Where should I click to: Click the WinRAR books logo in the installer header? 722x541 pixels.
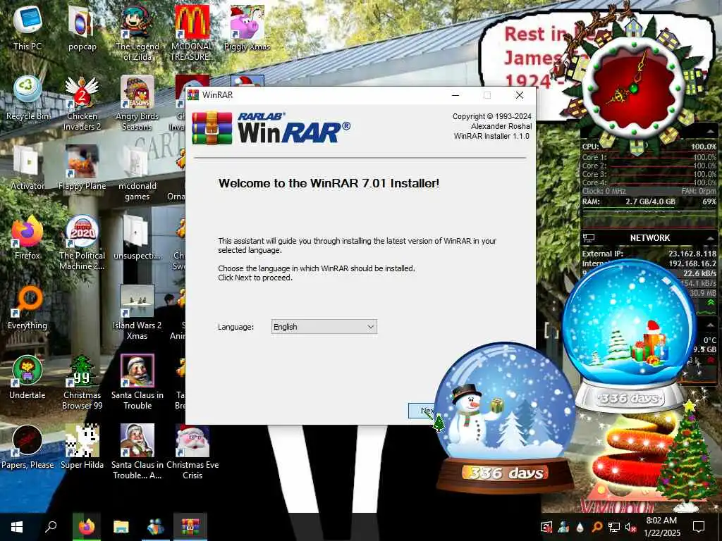coord(212,128)
